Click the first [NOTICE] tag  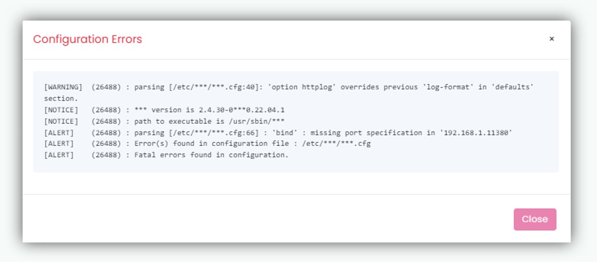tap(61, 110)
